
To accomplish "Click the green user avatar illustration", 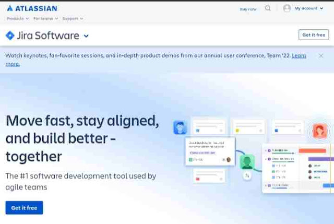I will (247, 162).
